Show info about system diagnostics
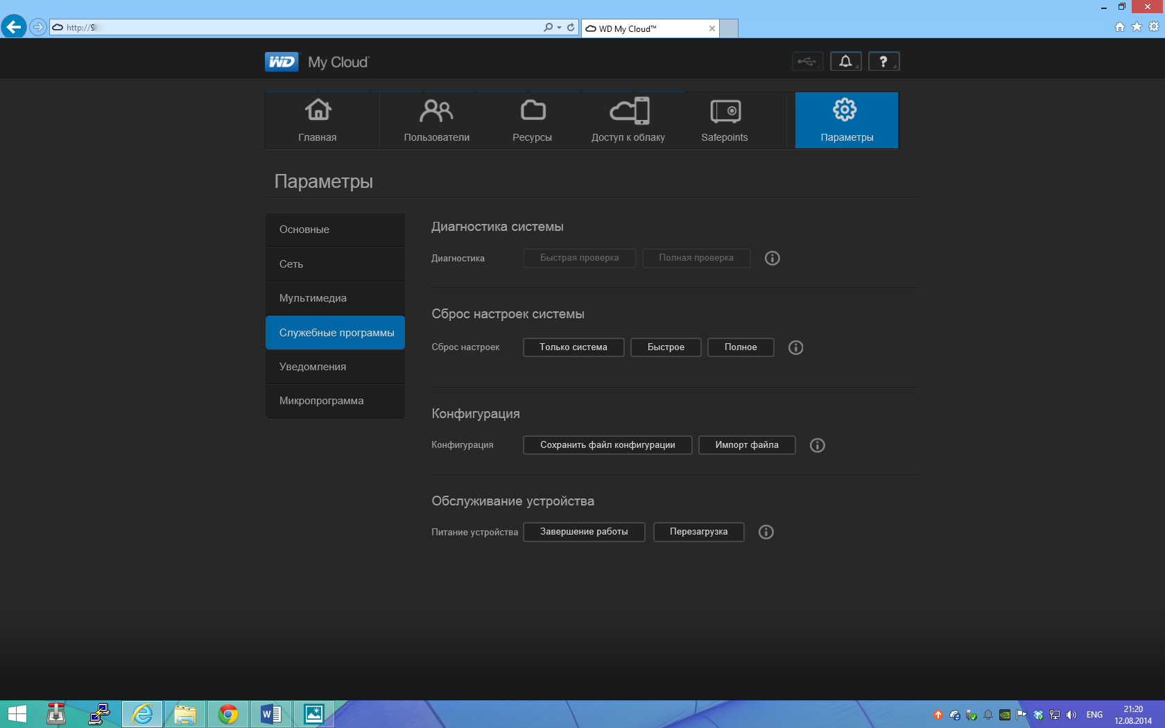 tap(772, 258)
